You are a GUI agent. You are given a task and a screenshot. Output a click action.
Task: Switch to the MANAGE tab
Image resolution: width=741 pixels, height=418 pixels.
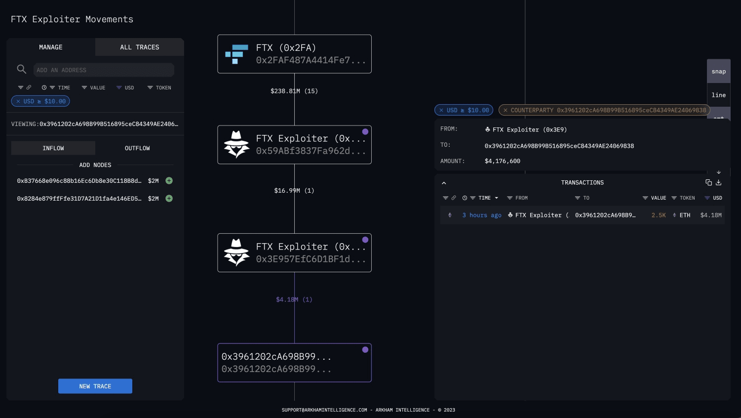tap(51, 47)
